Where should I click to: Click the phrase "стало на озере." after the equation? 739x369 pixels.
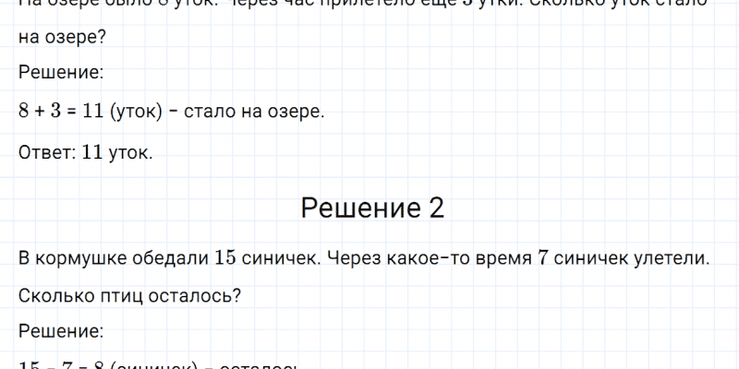coord(255,113)
